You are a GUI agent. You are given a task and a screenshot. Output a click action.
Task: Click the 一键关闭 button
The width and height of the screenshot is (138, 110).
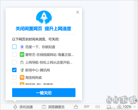(x=44, y=93)
